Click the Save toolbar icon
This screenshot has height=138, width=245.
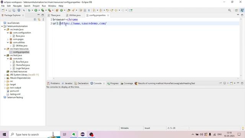(10, 10)
